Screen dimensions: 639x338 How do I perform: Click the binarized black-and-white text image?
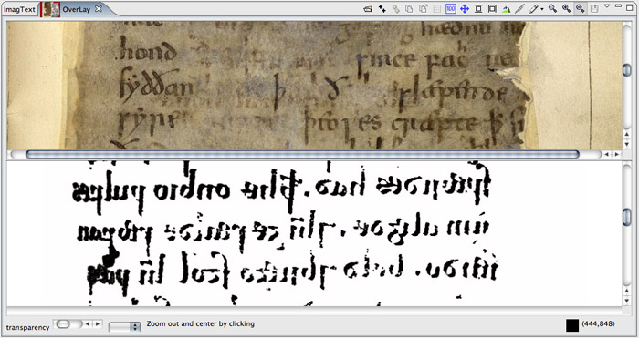pyautogui.click(x=314, y=233)
